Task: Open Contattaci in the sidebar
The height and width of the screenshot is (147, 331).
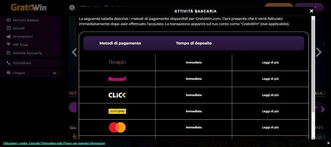Action: coord(22,63)
